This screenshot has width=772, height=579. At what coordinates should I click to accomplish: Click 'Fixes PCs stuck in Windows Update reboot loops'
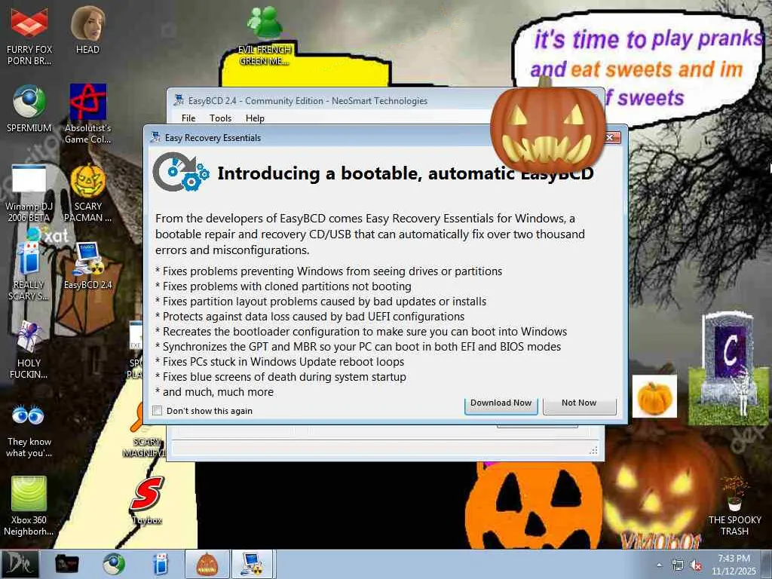click(x=283, y=361)
